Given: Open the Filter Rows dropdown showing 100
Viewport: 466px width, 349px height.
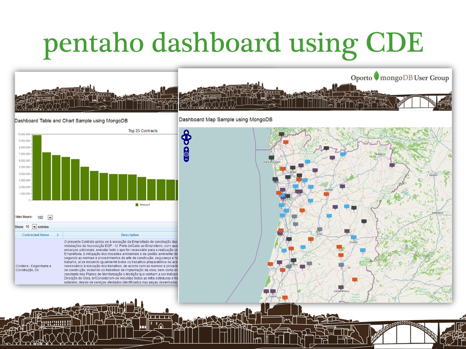Looking at the screenshot, I should tap(50, 218).
